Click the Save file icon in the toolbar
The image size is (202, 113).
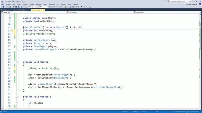pyautogui.click(x=16, y=7)
